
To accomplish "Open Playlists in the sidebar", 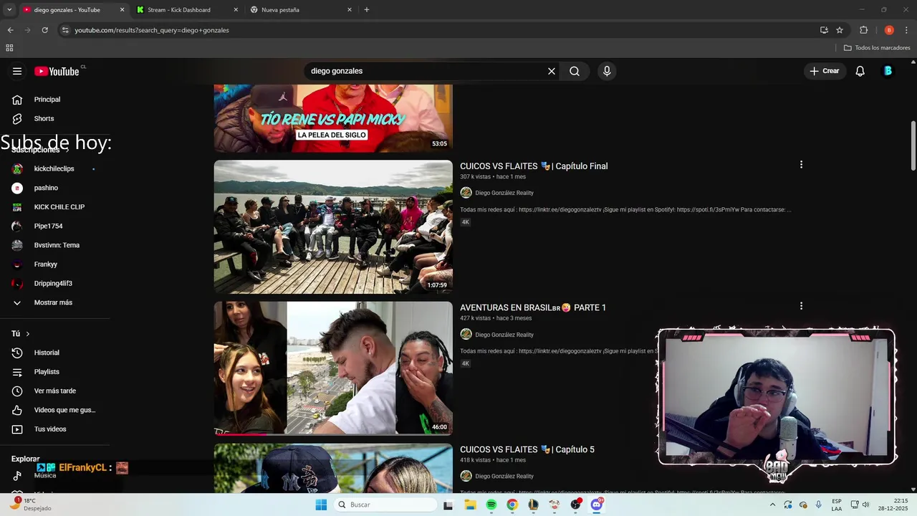I will click(47, 372).
